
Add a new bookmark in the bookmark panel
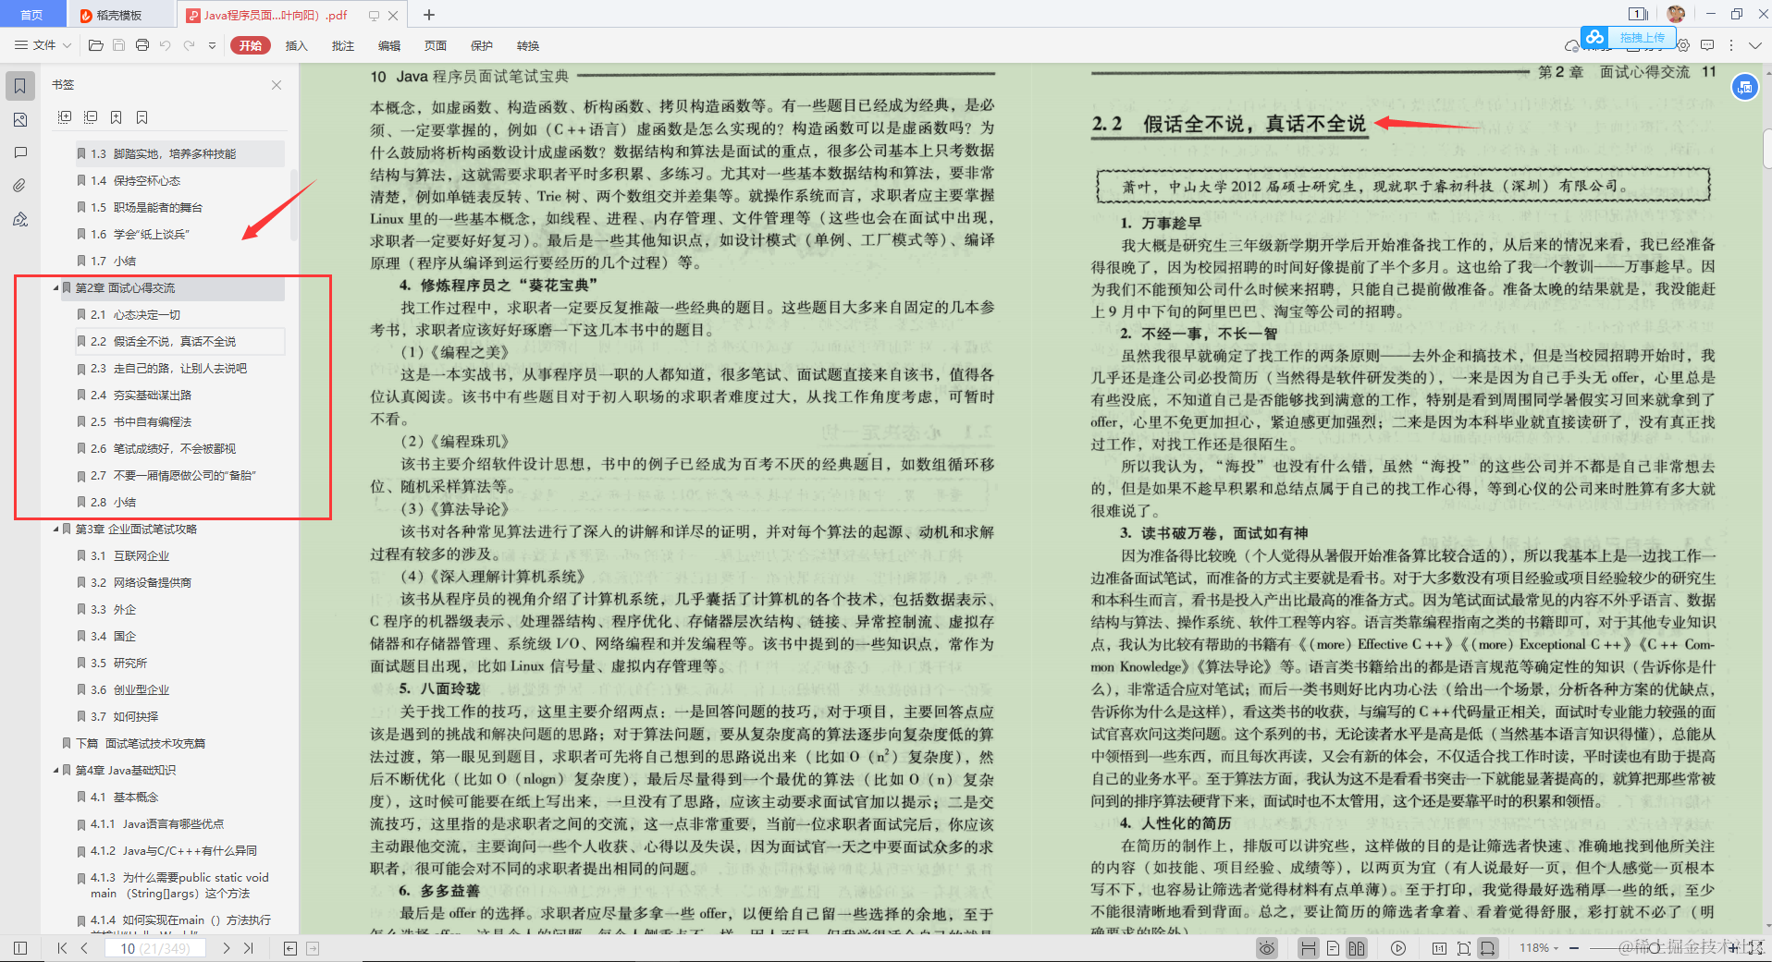[x=116, y=117]
